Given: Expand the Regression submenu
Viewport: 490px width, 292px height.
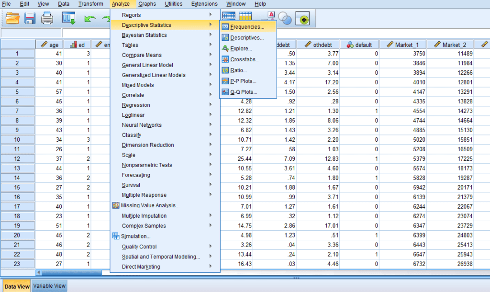Looking at the screenshot, I should pyautogui.click(x=136, y=105).
